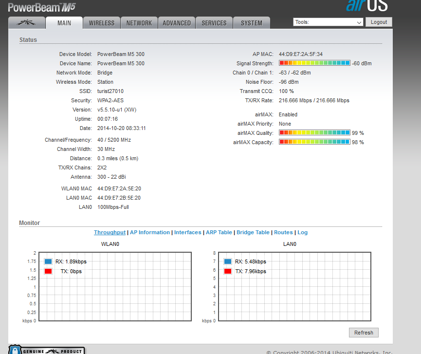Click the Monitor section heading
The image size is (421, 354).
(30, 223)
